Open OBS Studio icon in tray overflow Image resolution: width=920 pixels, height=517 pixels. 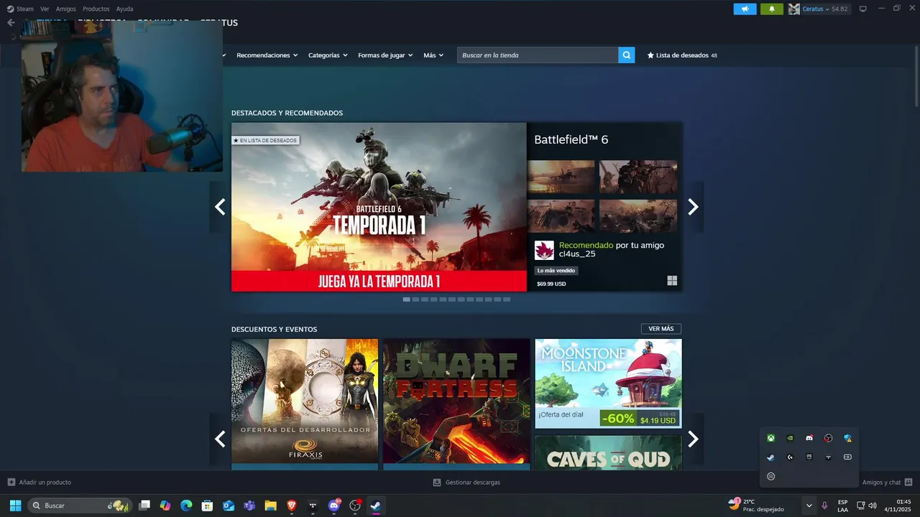828,438
